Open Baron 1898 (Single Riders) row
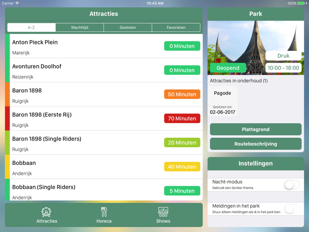Image resolution: width=309 pixels, height=232 pixels. point(104,143)
